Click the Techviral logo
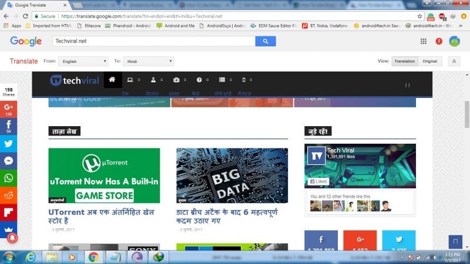 (x=75, y=80)
